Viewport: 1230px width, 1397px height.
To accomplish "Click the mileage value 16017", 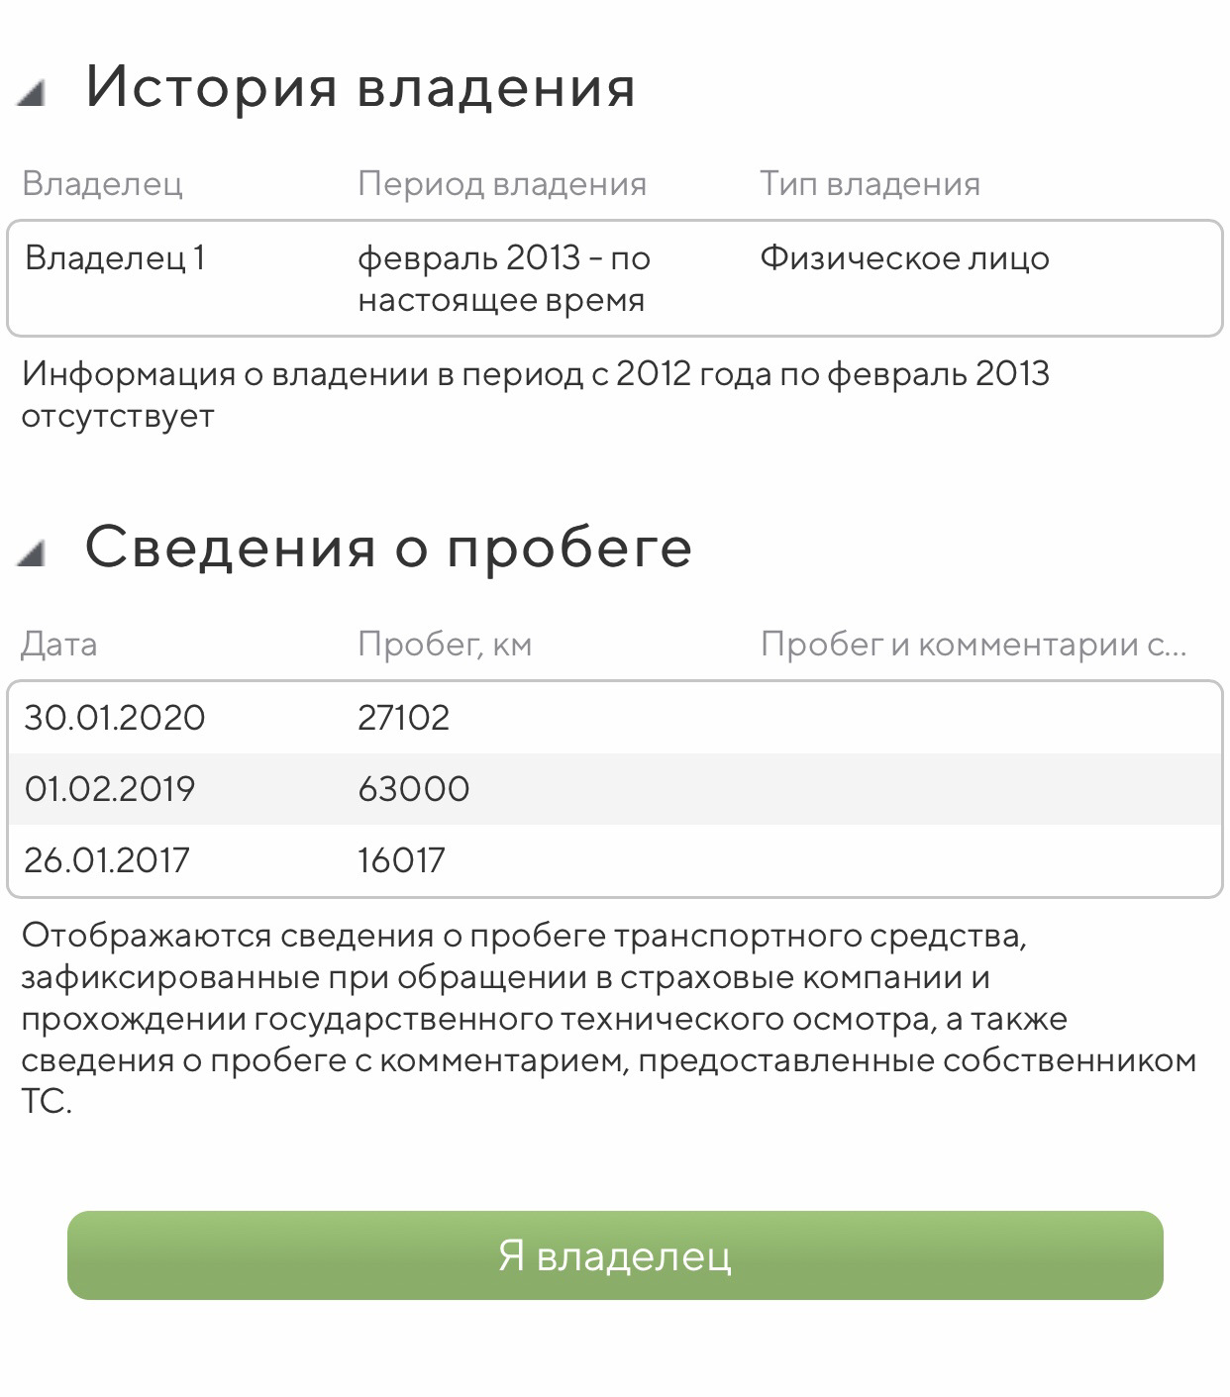I will pyautogui.click(x=401, y=859).
